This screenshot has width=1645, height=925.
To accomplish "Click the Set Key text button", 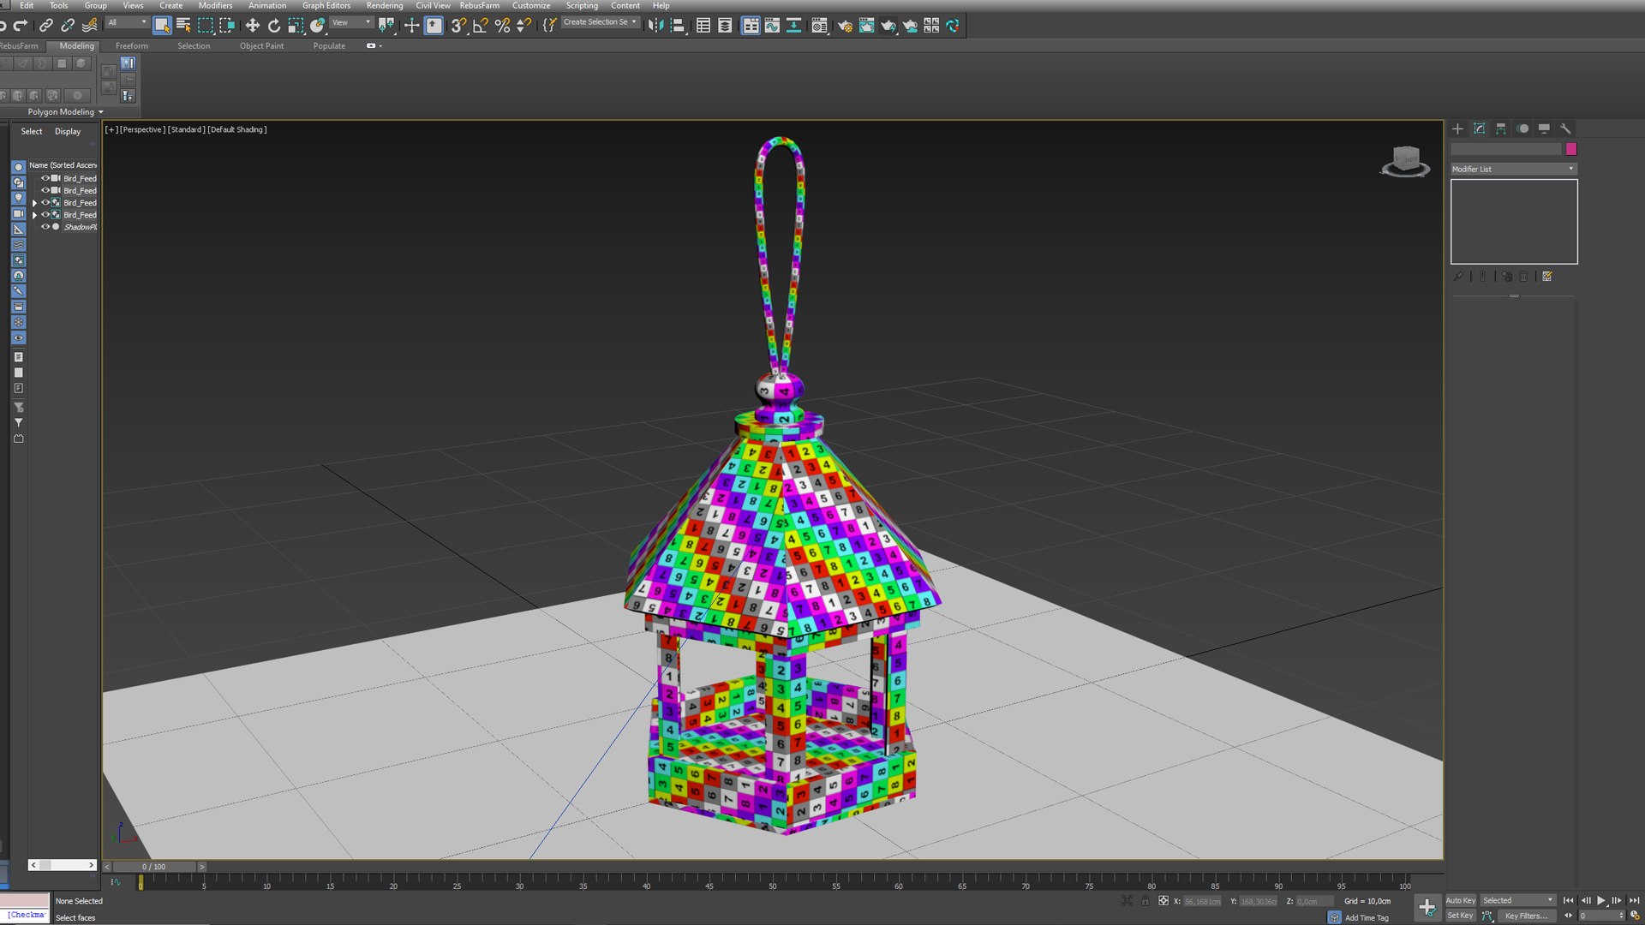I will 1460,916.
